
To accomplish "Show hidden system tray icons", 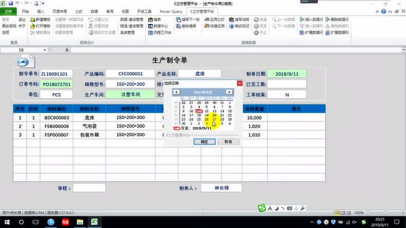I will tap(311, 222).
